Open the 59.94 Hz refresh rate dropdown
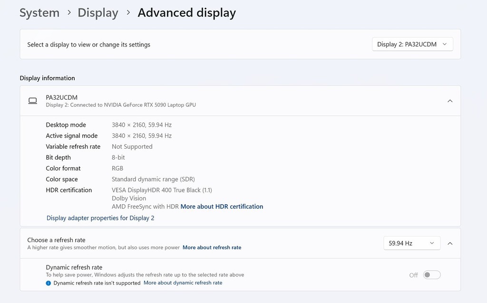This screenshot has height=303, width=487. point(412,243)
